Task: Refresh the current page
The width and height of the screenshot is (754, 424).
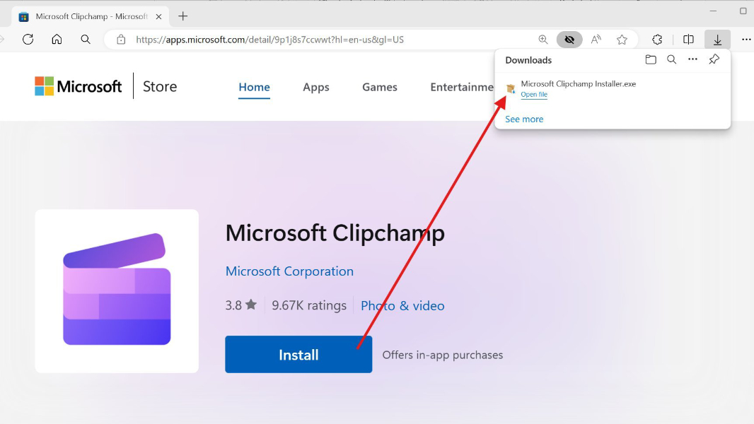Action: (28, 40)
